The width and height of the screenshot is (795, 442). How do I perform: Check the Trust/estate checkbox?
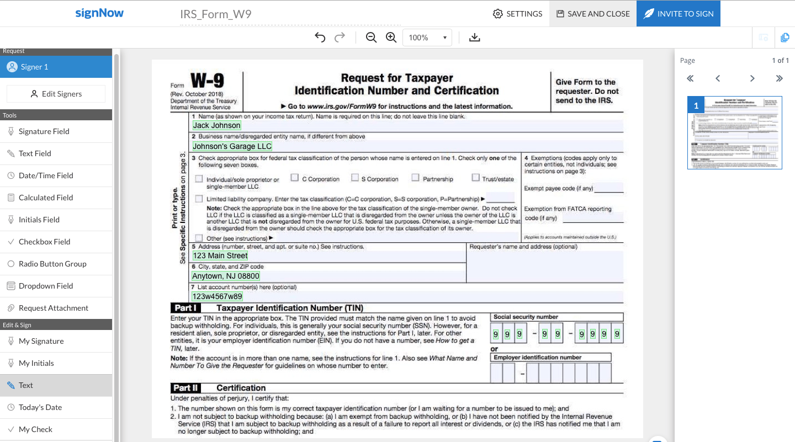pos(475,178)
